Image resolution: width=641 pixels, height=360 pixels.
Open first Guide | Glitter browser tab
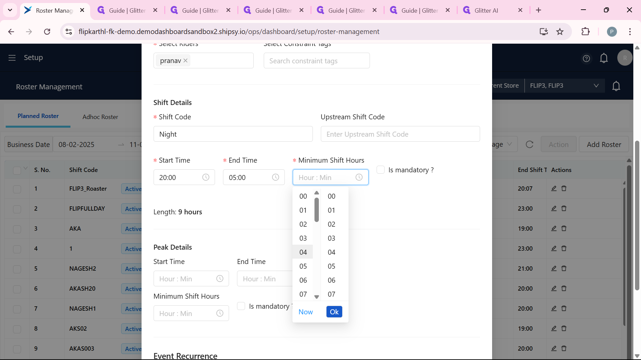pyautogui.click(x=127, y=10)
